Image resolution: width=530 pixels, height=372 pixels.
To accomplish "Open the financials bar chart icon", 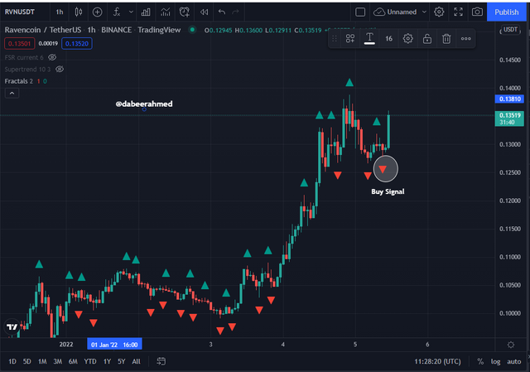I will 146,12.
